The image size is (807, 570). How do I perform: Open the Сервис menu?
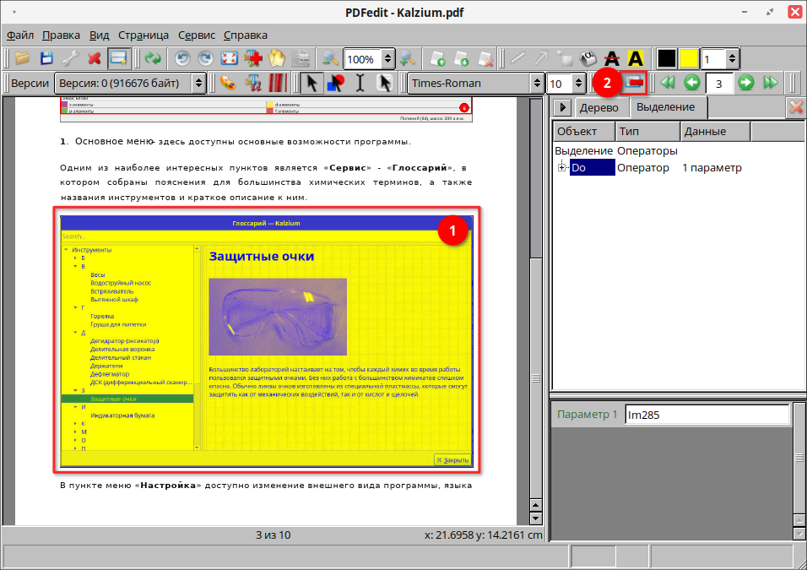click(x=197, y=35)
